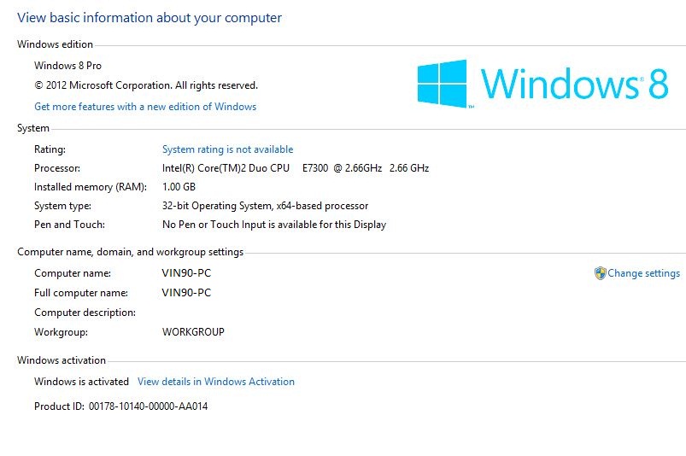686x456 pixels.
Task: Open Change settings link
Action: coord(643,273)
